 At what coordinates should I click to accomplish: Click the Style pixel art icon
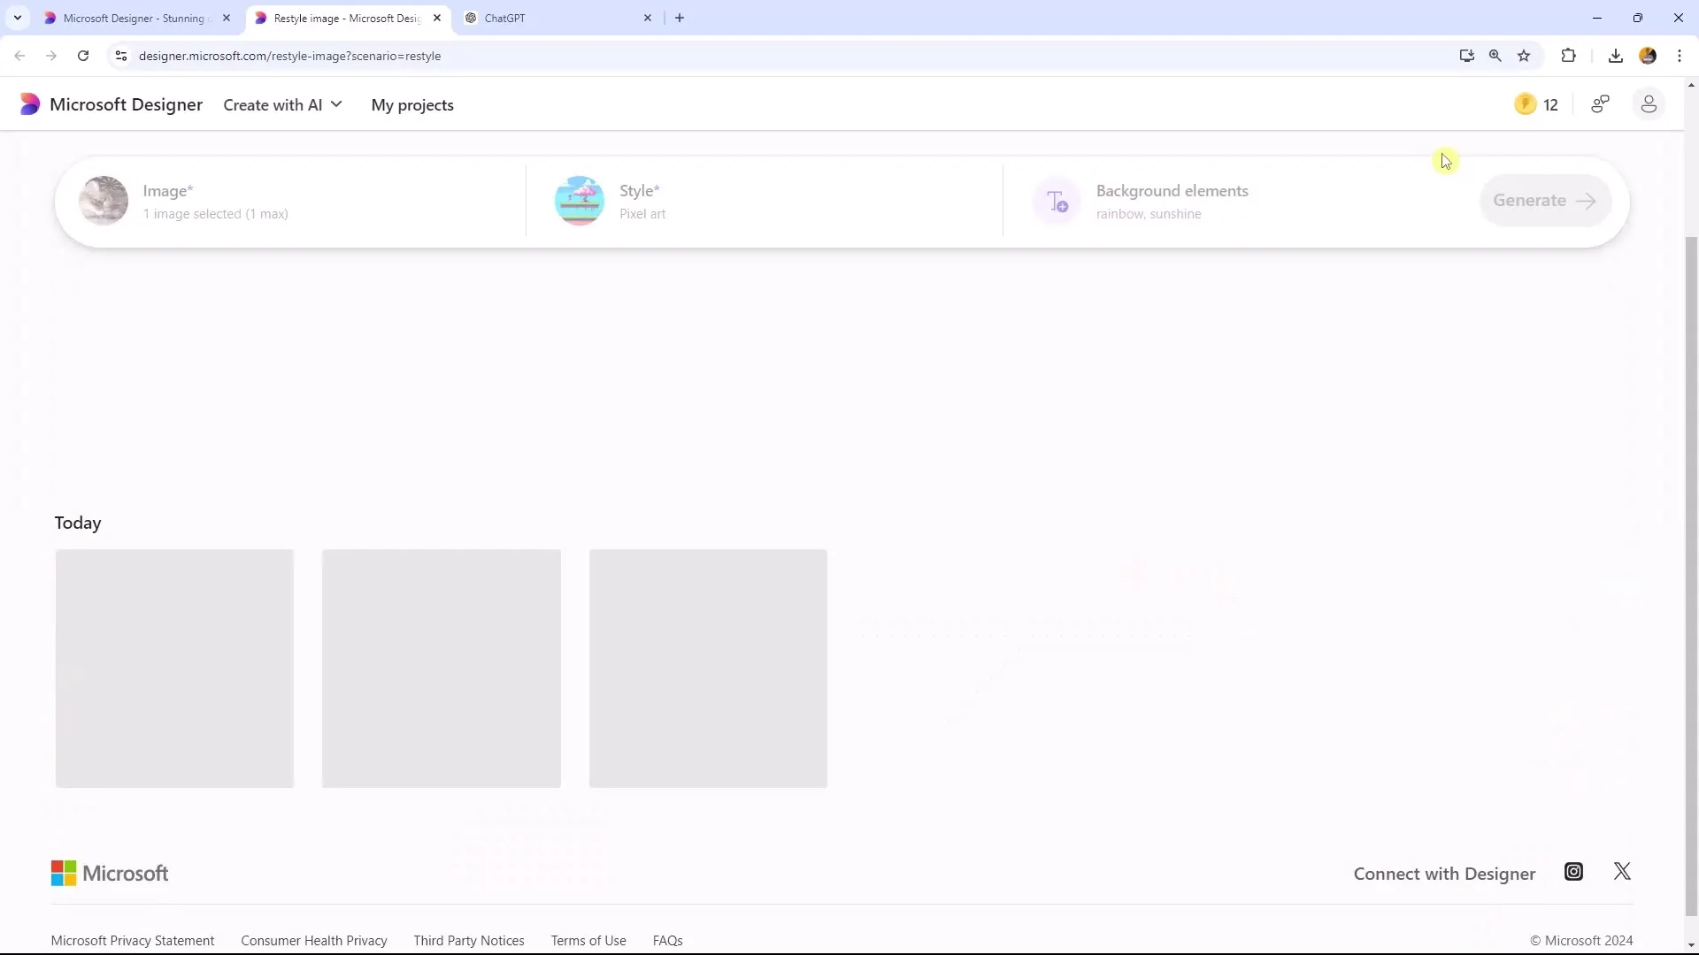pyautogui.click(x=580, y=201)
